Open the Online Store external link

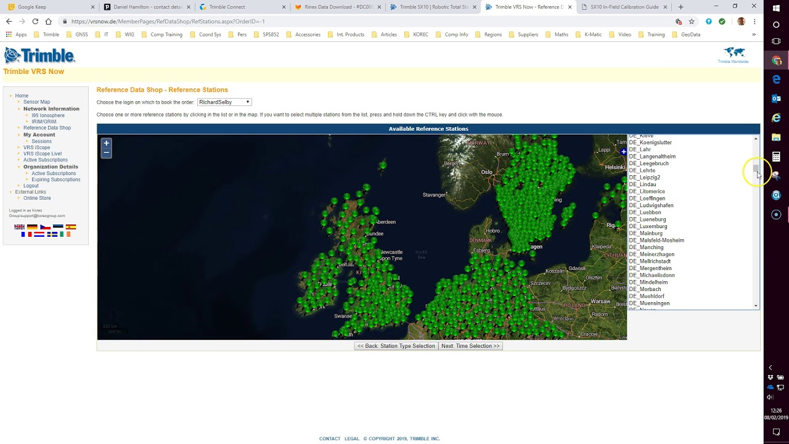pos(37,198)
